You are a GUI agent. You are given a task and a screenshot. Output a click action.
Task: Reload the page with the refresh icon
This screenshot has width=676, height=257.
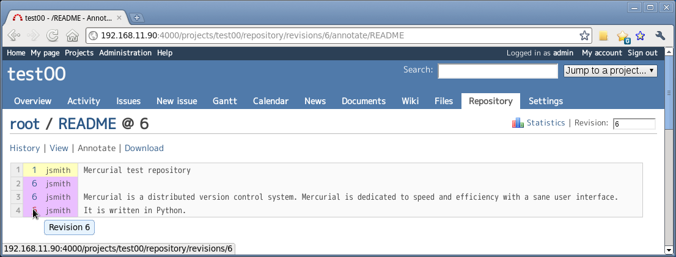[x=53, y=35]
